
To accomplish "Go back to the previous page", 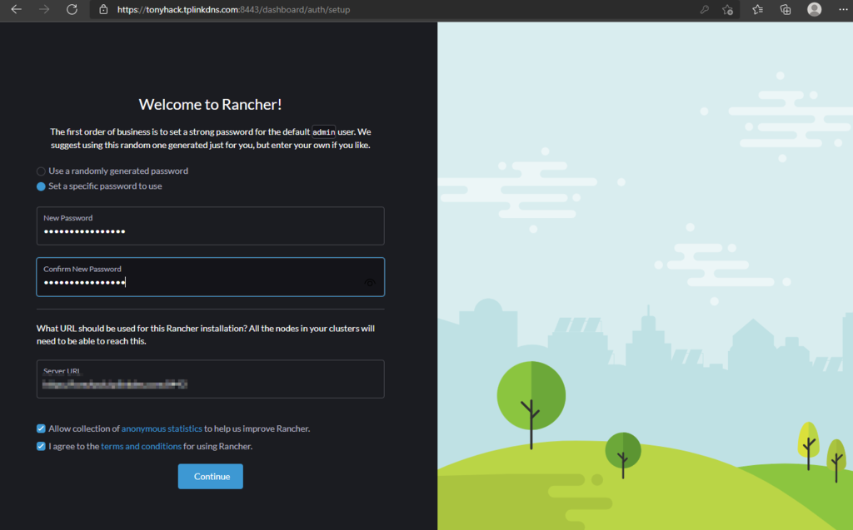I will [x=17, y=9].
